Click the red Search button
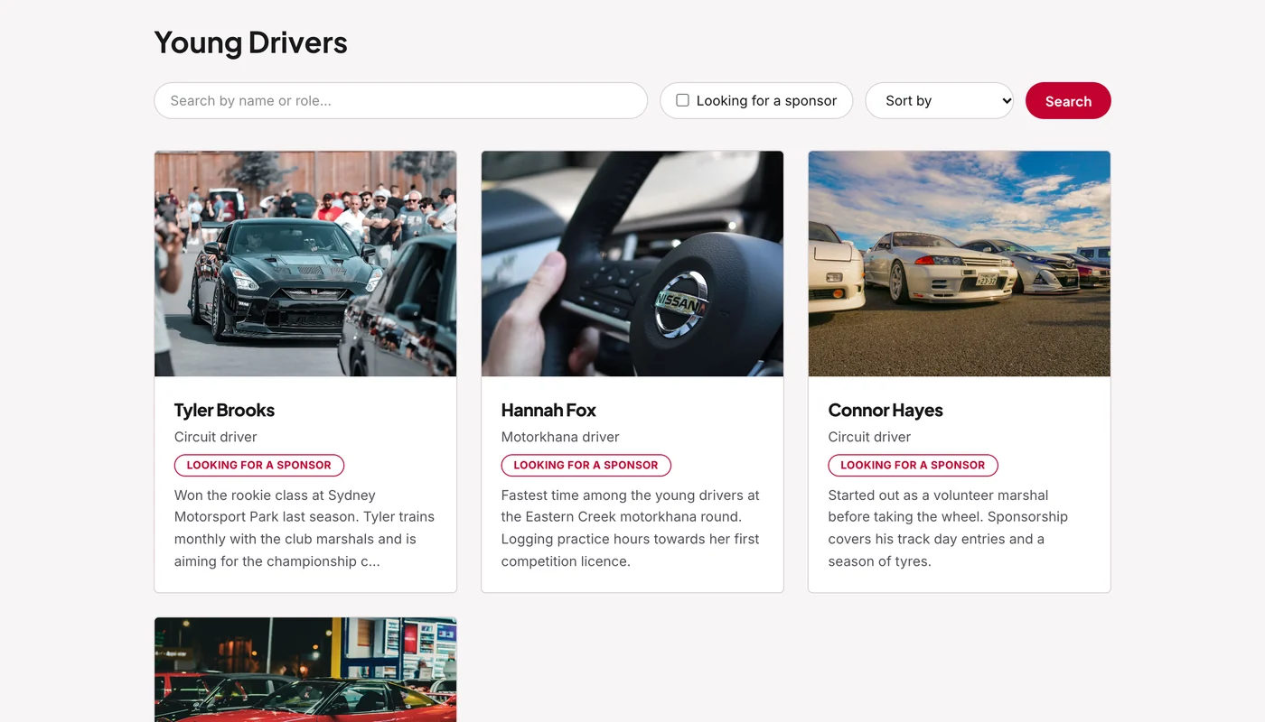This screenshot has width=1265, height=722. click(1068, 101)
